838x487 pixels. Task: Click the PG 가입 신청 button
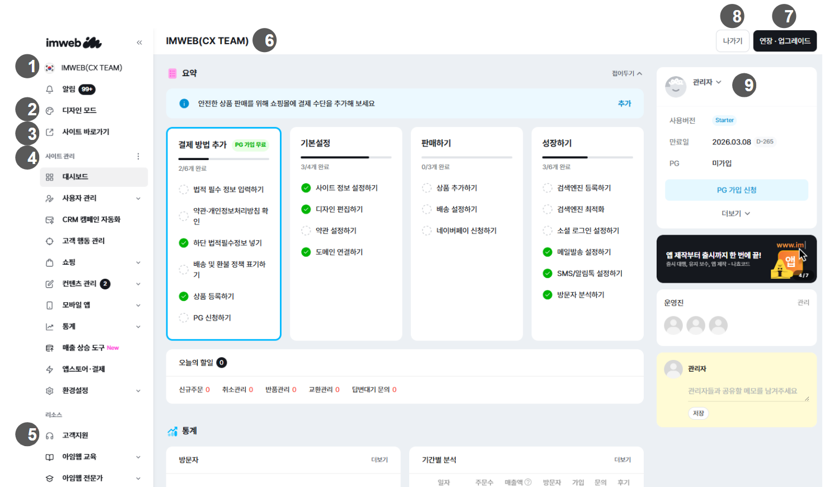[737, 190]
